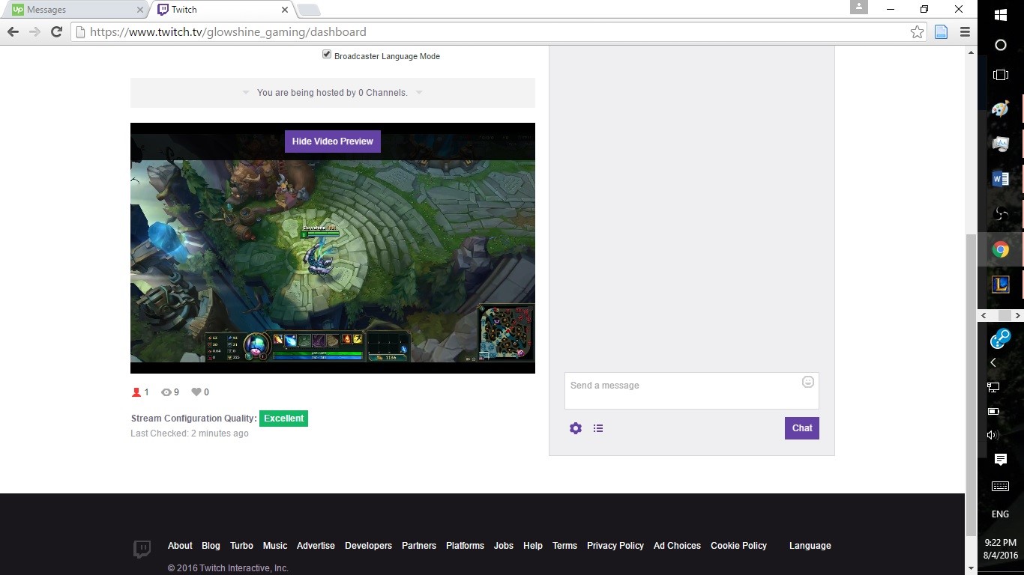Bookmark this page with the star icon
This screenshot has width=1024, height=575.
pos(917,31)
